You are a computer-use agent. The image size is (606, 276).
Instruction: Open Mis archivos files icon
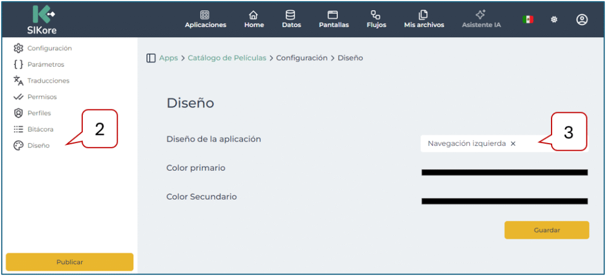click(423, 15)
